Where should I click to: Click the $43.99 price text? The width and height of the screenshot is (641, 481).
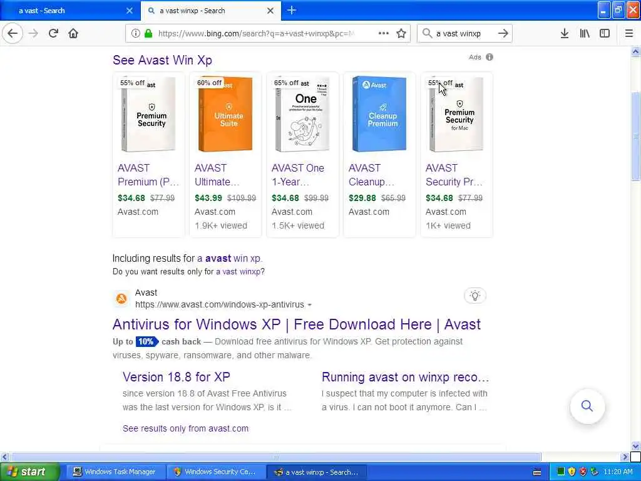point(208,199)
